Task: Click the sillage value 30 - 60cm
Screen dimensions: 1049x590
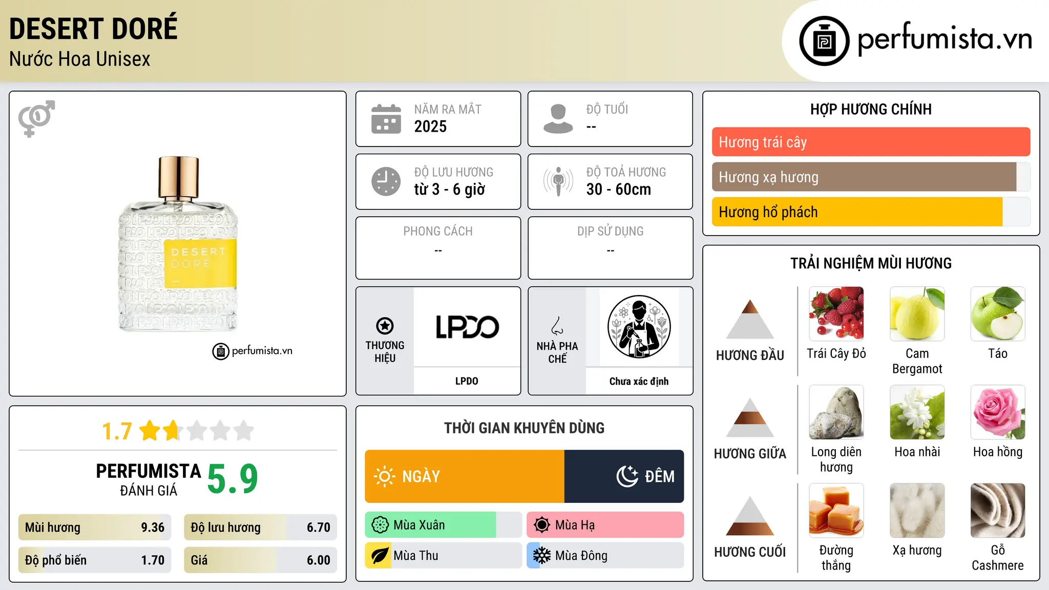Action: (x=619, y=189)
